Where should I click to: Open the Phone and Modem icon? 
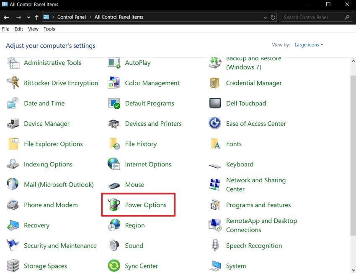point(13,204)
